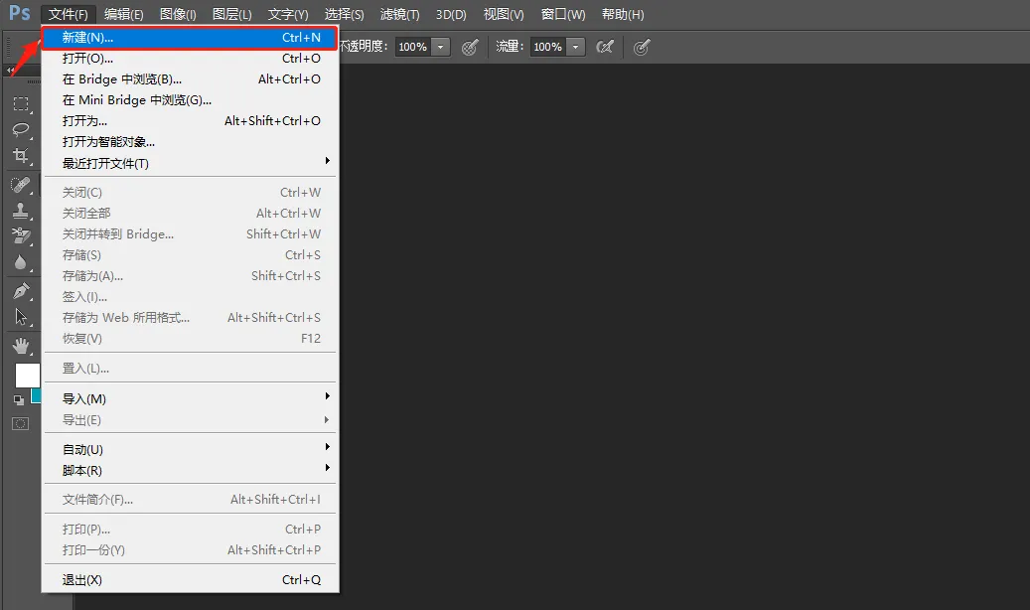
Task: Open the 窗口(W) menu
Action: [x=563, y=15]
